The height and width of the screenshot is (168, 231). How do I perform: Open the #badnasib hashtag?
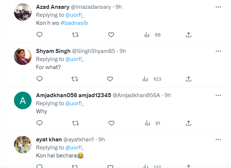click(74, 23)
